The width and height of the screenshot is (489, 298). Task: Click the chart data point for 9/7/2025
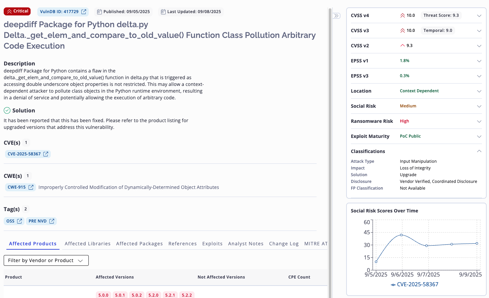[x=426, y=246]
